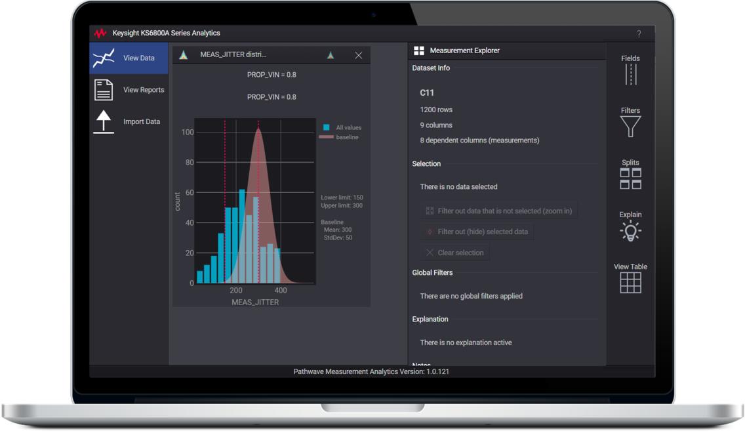Click the distribution icon left of MEAS_JITTER title
This screenshot has height=439, width=745.
pos(184,55)
